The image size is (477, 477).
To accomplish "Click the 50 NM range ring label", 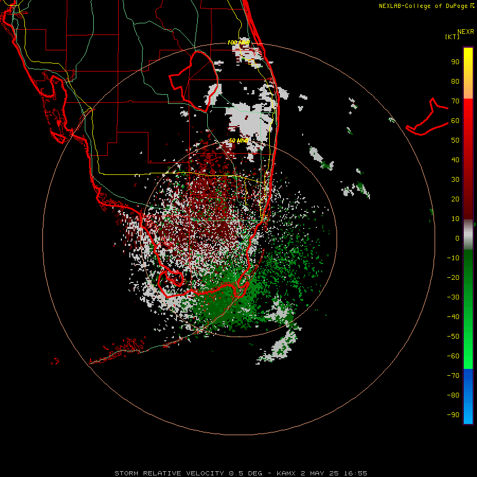I will pos(238,140).
